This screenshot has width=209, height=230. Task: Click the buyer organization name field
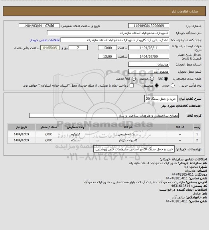(x=108, y=33)
